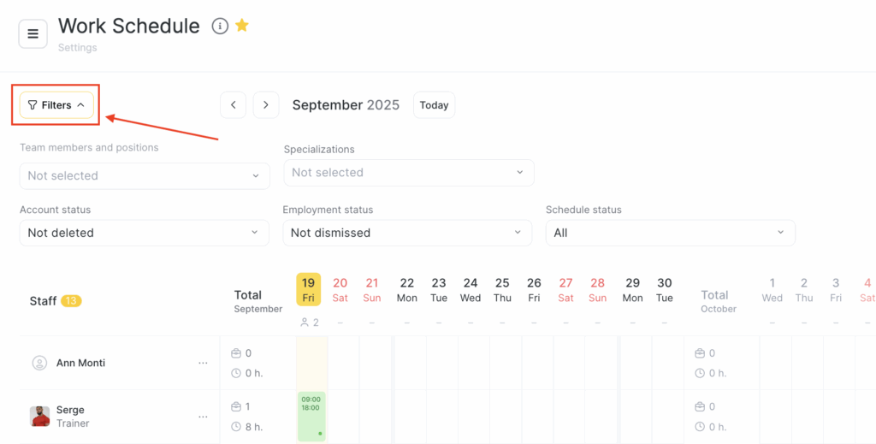Jump to Today

434,105
